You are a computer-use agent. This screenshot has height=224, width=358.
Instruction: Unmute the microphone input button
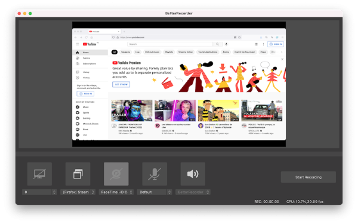(155, 174)
